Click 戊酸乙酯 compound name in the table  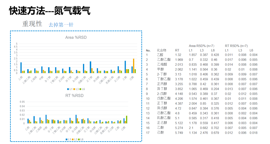164,98
